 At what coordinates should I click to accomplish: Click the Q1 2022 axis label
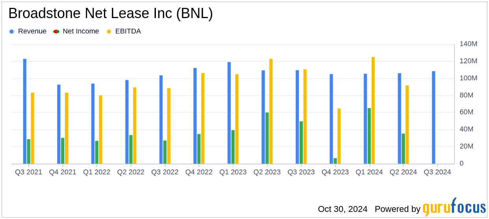(97, 172)
